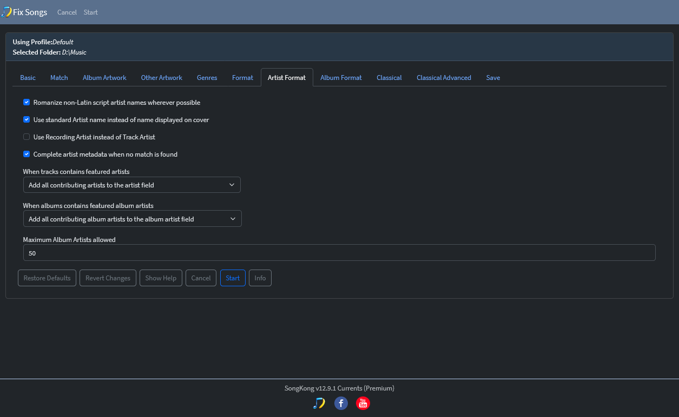Open the Classical Advanced tab

(x=444, y=77)
